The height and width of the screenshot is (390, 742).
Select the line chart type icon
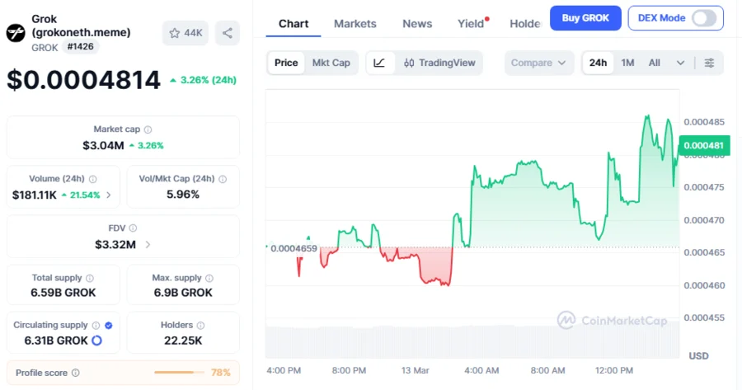pos(379,63)
